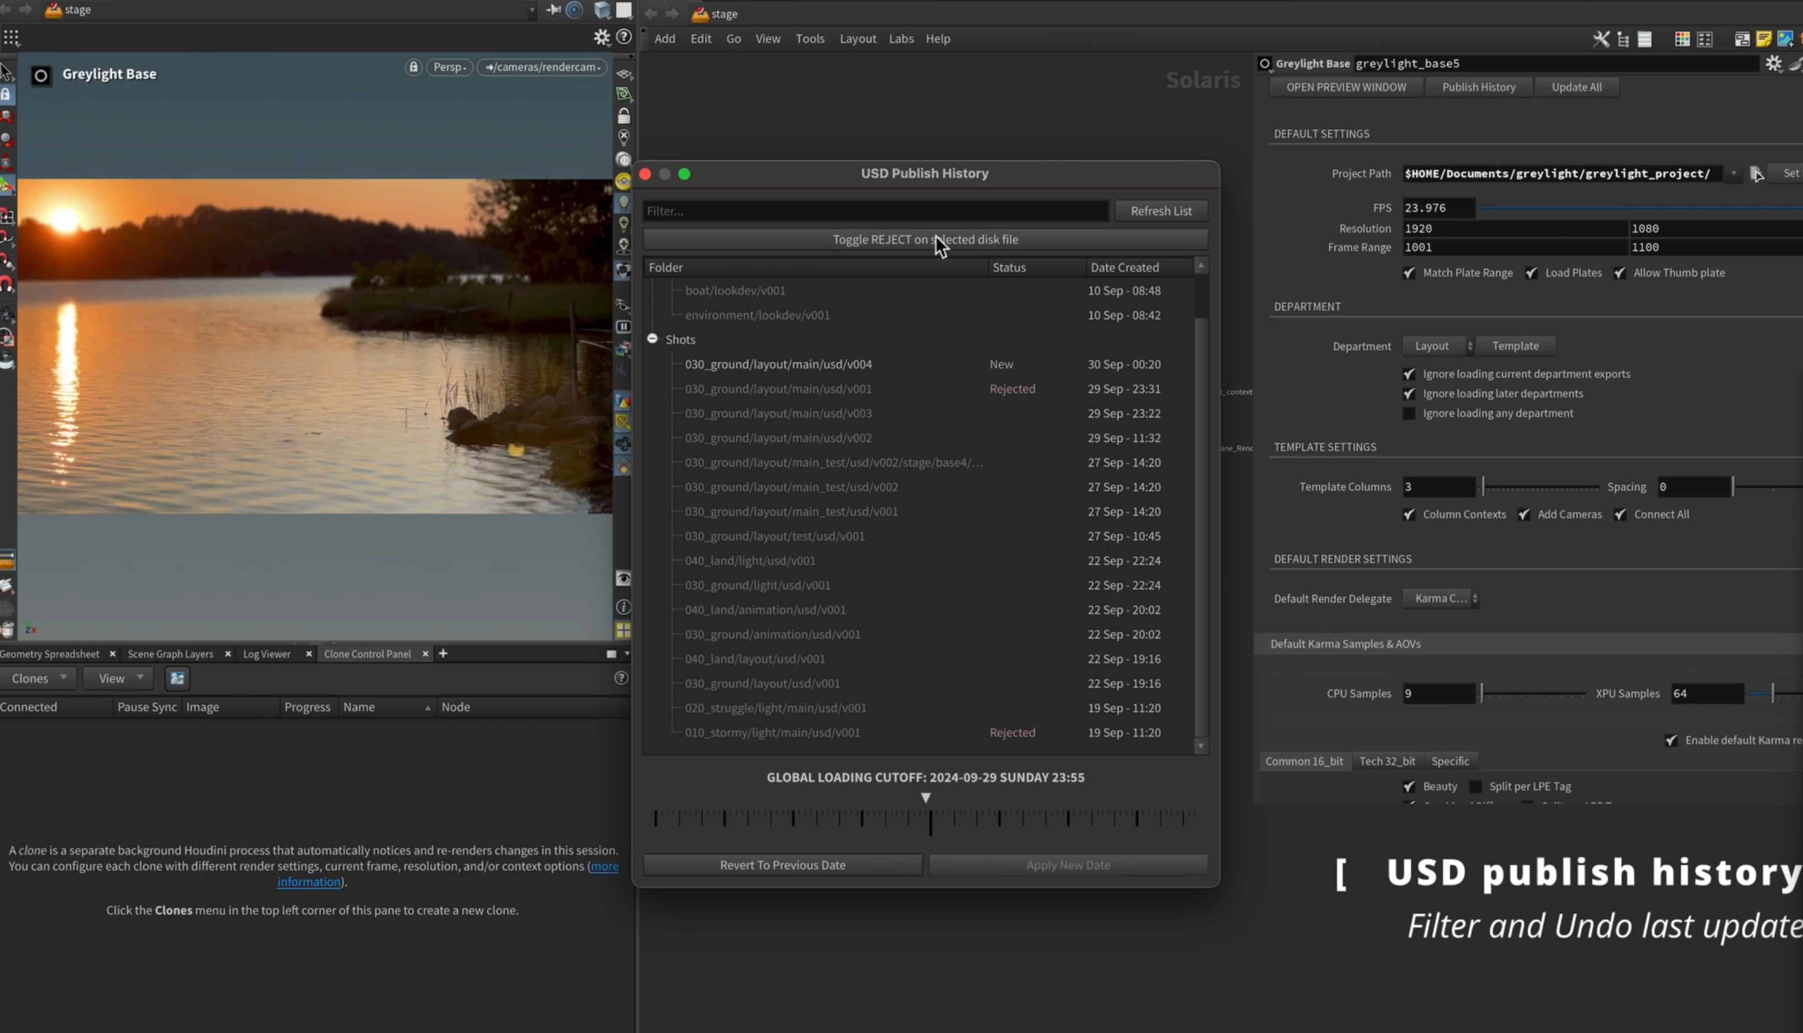Open the Department Layout dropdown
Viewport: 1803px width, 1033px height.
coord(1438,346)
